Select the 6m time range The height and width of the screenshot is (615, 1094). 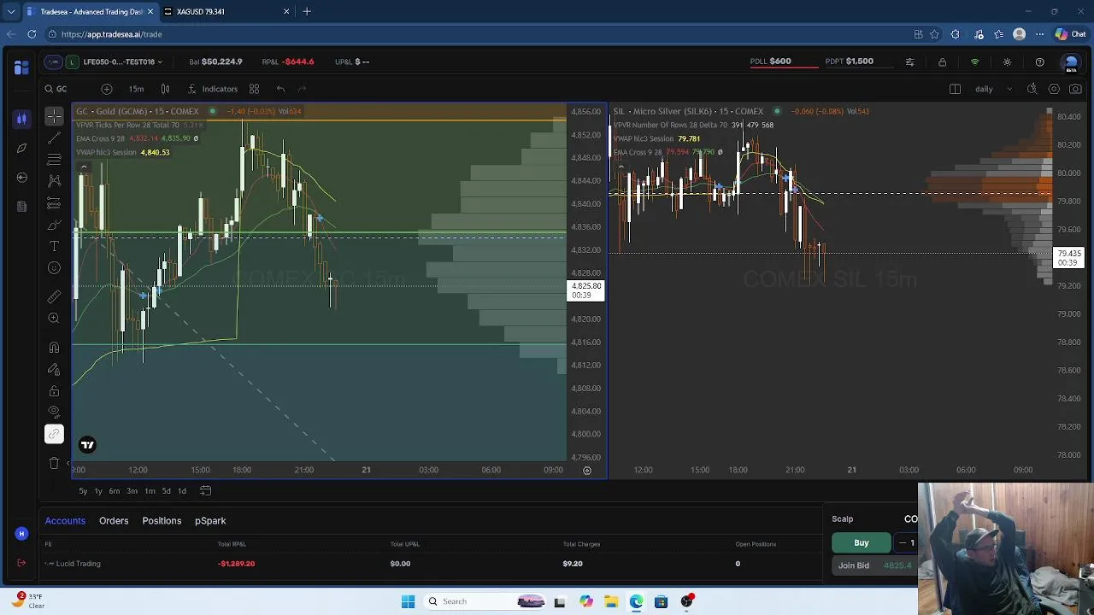114,491
